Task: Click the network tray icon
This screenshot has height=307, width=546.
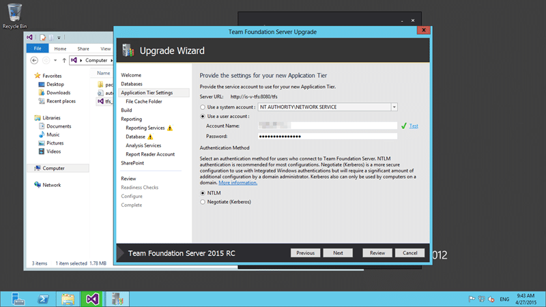Action: (x=482, y=299)
